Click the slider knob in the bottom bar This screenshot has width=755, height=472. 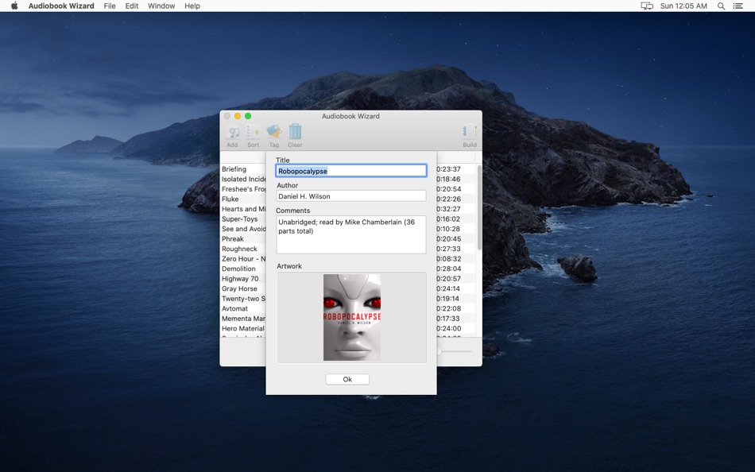(439, 351)
